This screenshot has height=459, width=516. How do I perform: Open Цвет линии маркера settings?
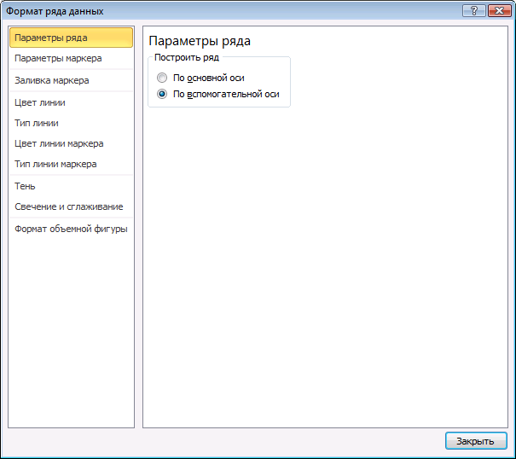(x=71, y=143)
